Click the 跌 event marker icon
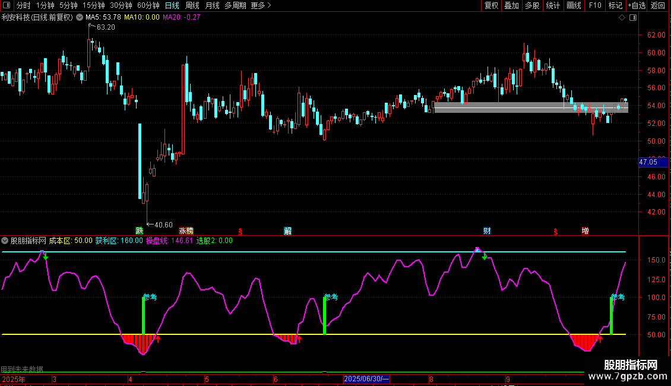The image size is (671, 386). tap(140, 230)
